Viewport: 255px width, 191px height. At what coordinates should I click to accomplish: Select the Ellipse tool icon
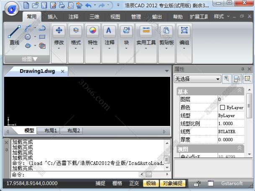click(28, 46)
